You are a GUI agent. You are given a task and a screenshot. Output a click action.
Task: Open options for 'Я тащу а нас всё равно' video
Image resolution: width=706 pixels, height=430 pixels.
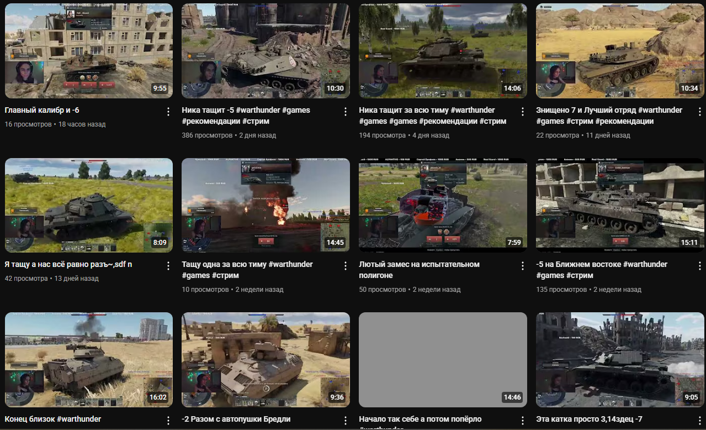click(168, 266)
